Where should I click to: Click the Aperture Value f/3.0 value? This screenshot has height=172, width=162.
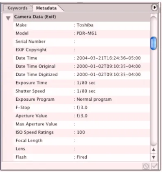pyautogui.click(x=82, y=116)
